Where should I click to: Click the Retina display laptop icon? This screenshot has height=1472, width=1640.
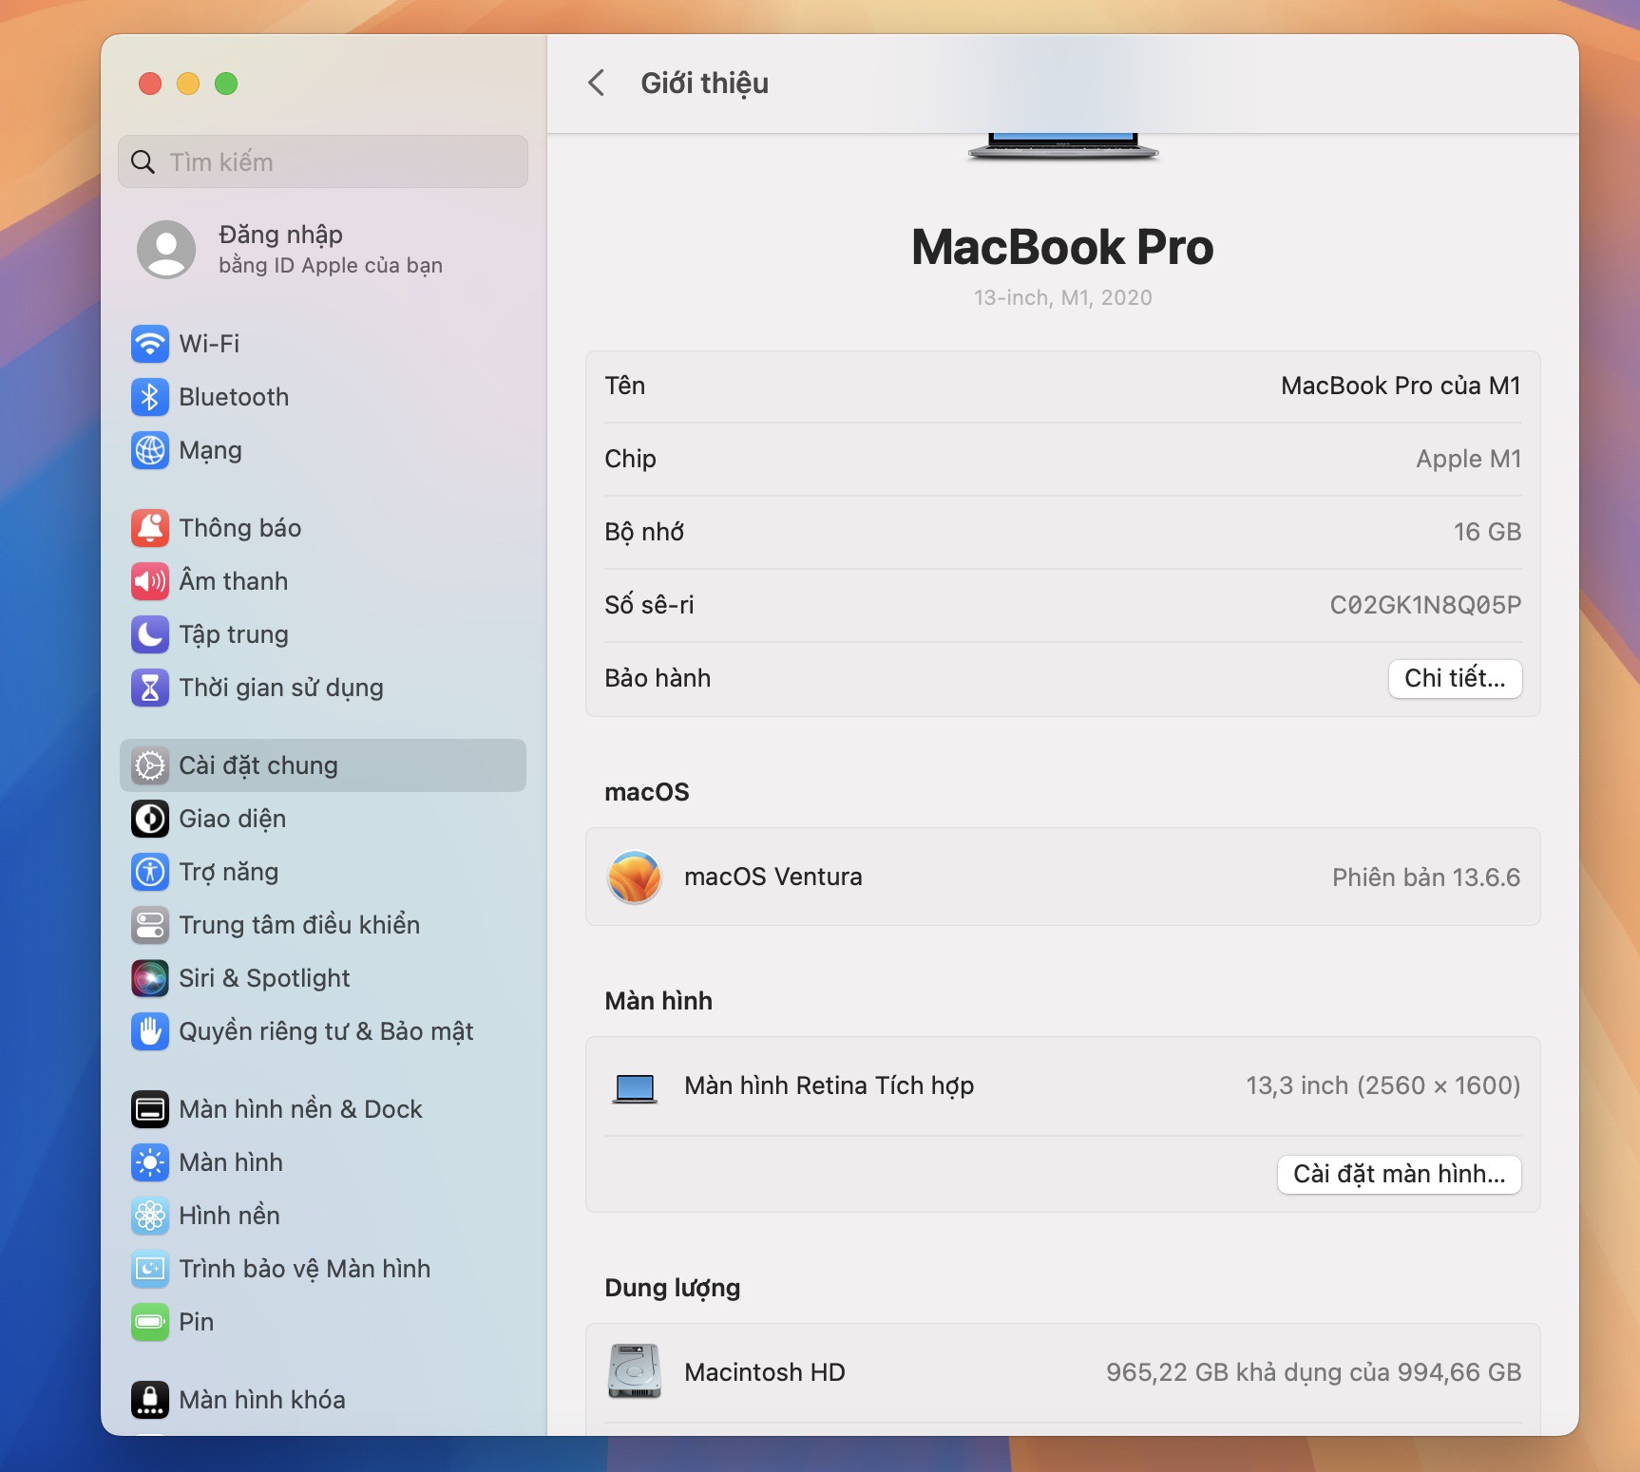click(635, 1088)
